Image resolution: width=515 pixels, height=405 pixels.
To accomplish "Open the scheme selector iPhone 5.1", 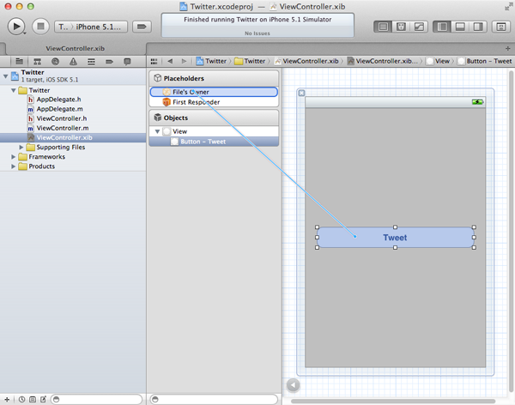I will point(91,27).
